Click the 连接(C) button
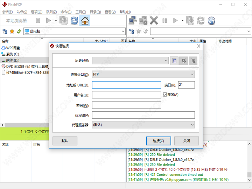Screen dimensions: 252x189 [x=159, y=141]
